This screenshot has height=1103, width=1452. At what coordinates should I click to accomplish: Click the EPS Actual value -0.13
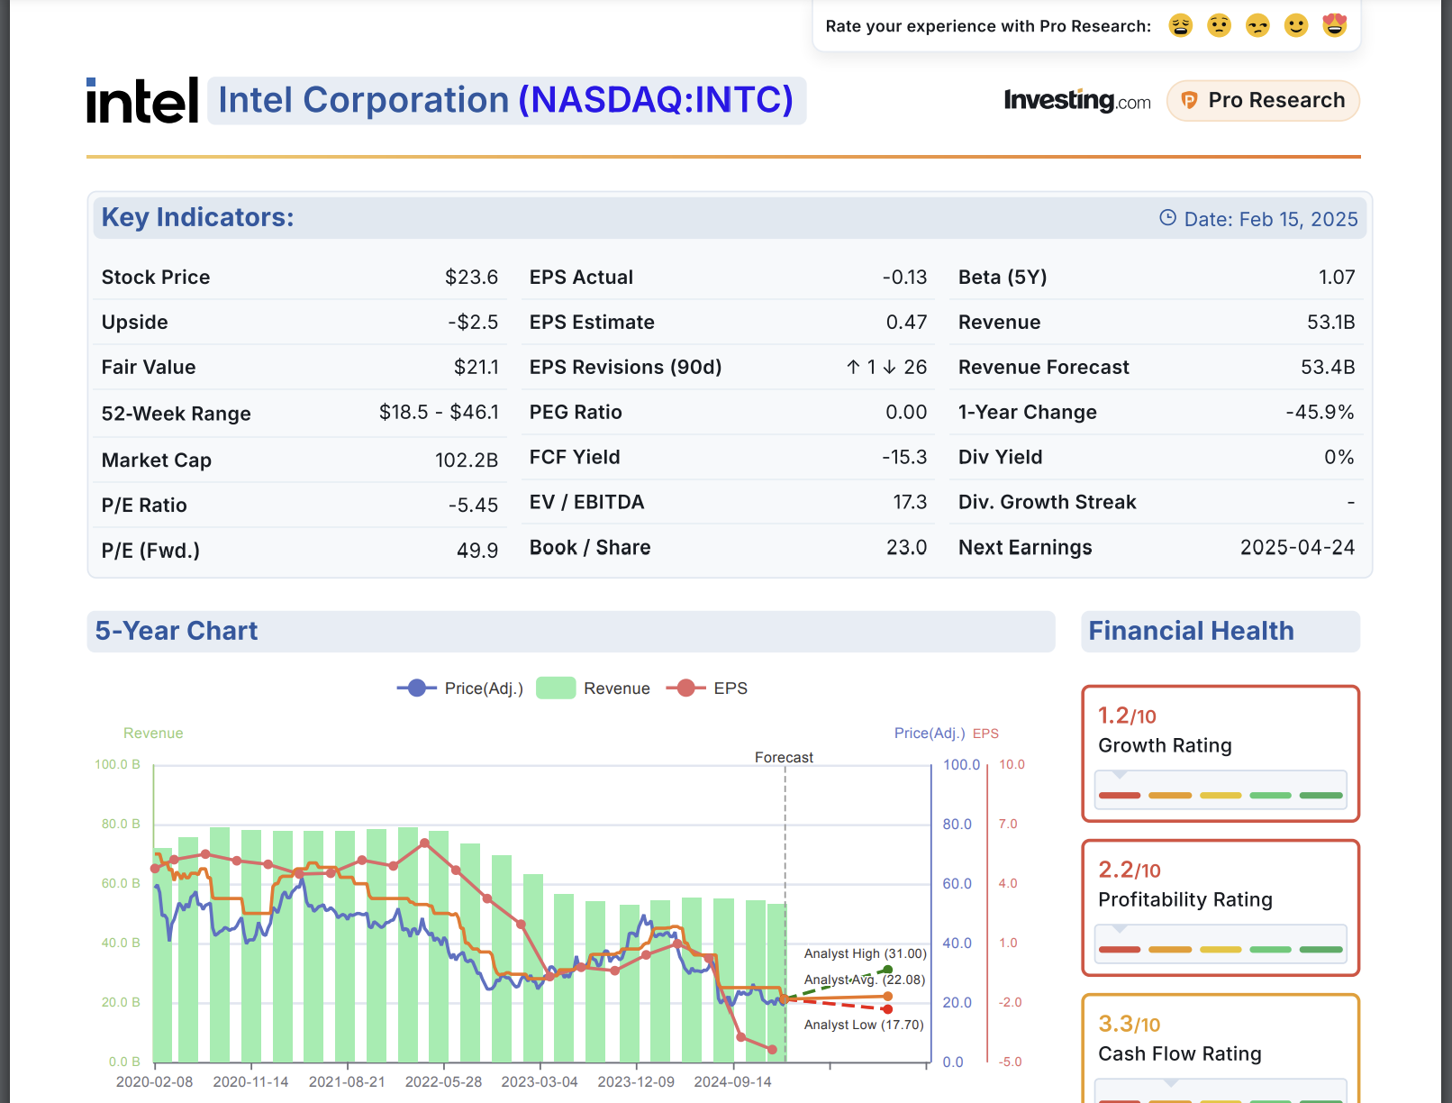point(904,278)
